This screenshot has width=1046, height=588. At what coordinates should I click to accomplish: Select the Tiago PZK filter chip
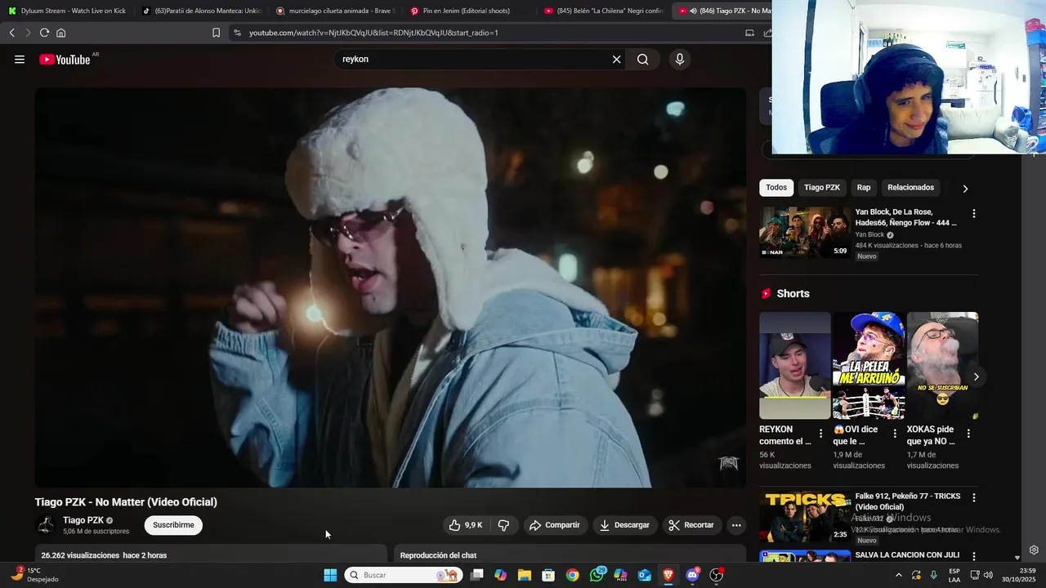click(821, 188)
